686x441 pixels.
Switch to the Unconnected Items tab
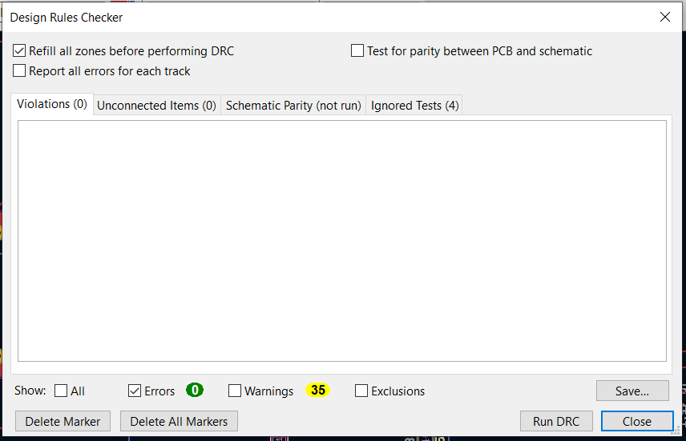(x=157, y=106)
